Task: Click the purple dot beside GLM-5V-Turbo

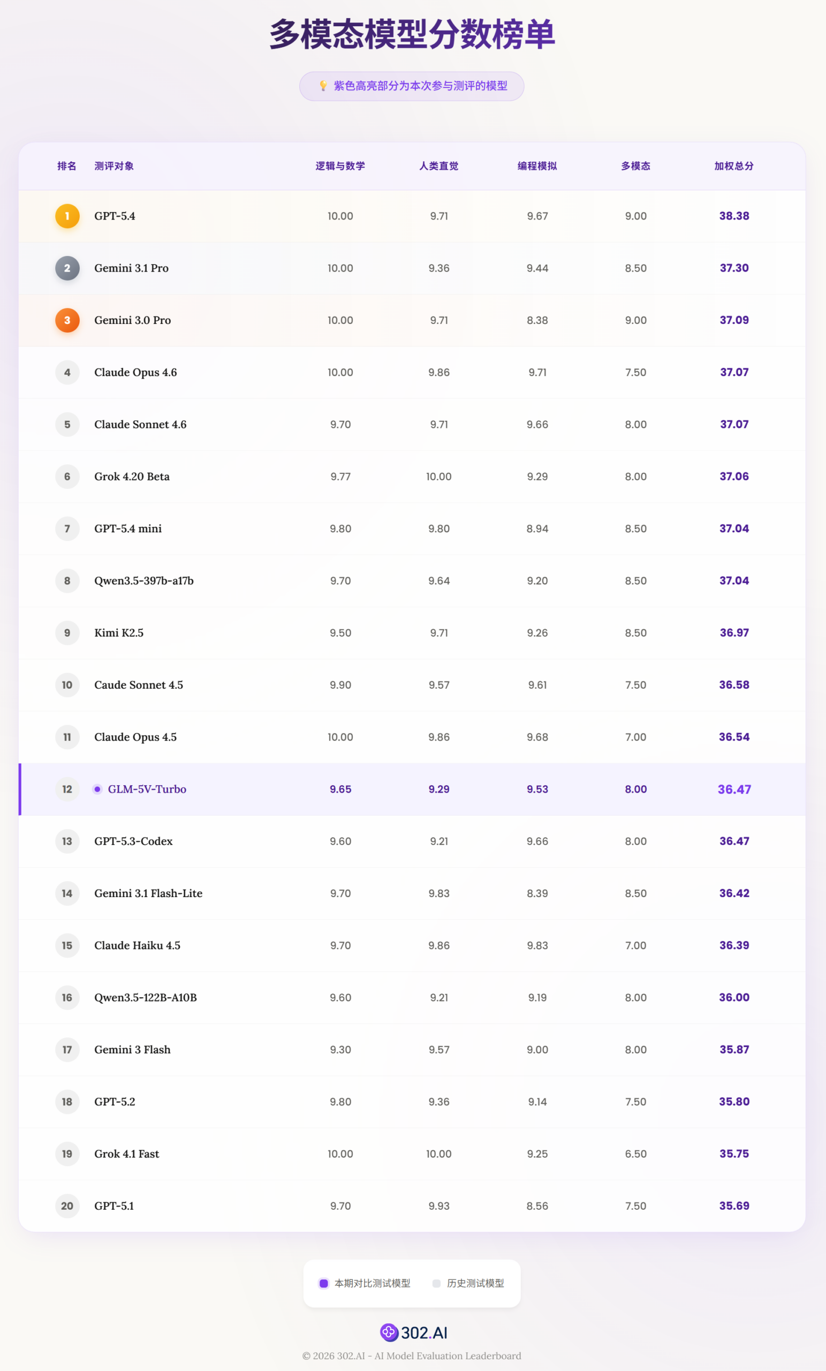Action: [97, 789]
